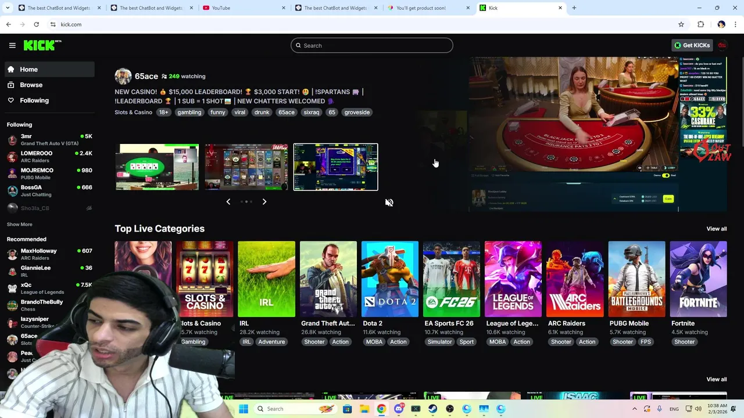Open IRL category card
Screen dimensions: 744x418
[x=266, y=279]
